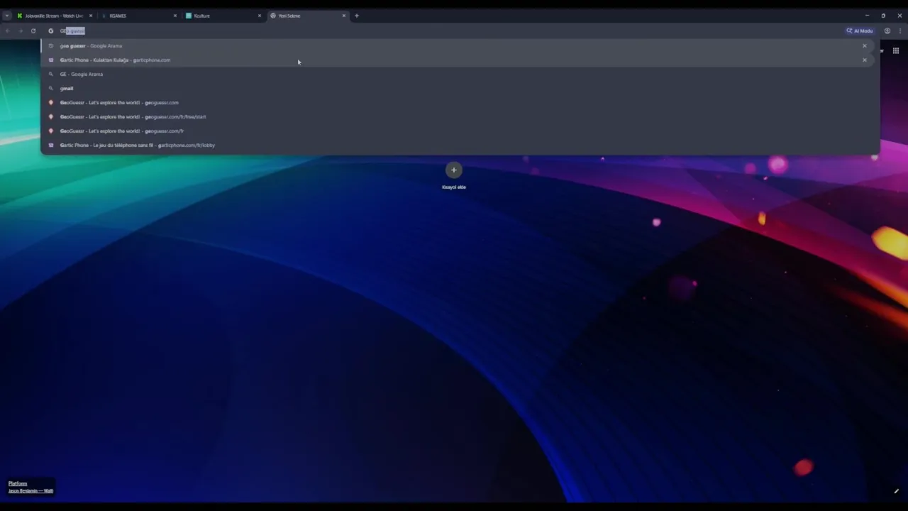
Task: Click the Kısayol ekle plus button
Action: coord(454,170)
